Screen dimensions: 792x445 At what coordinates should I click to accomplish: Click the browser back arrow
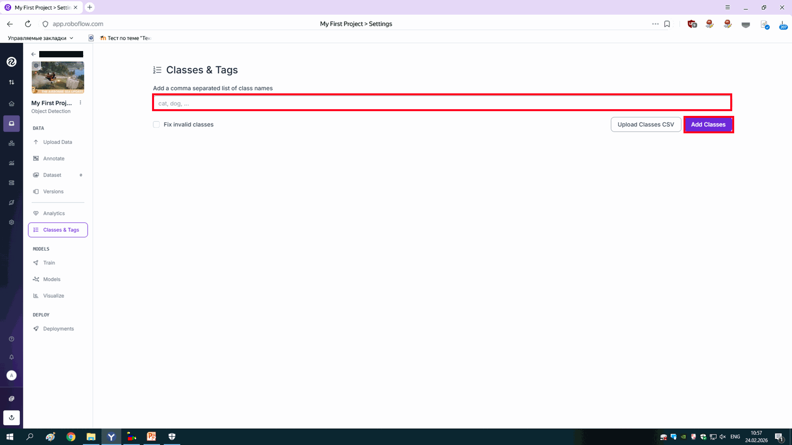pos(10,24)
